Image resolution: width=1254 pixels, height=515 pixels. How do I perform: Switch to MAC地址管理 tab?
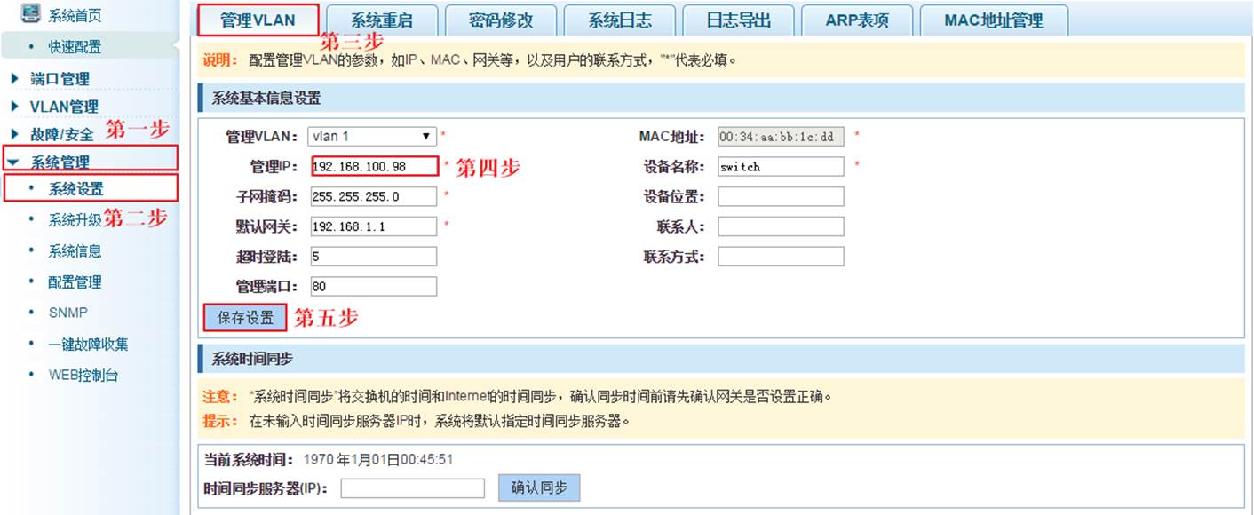tap(993, 20)
